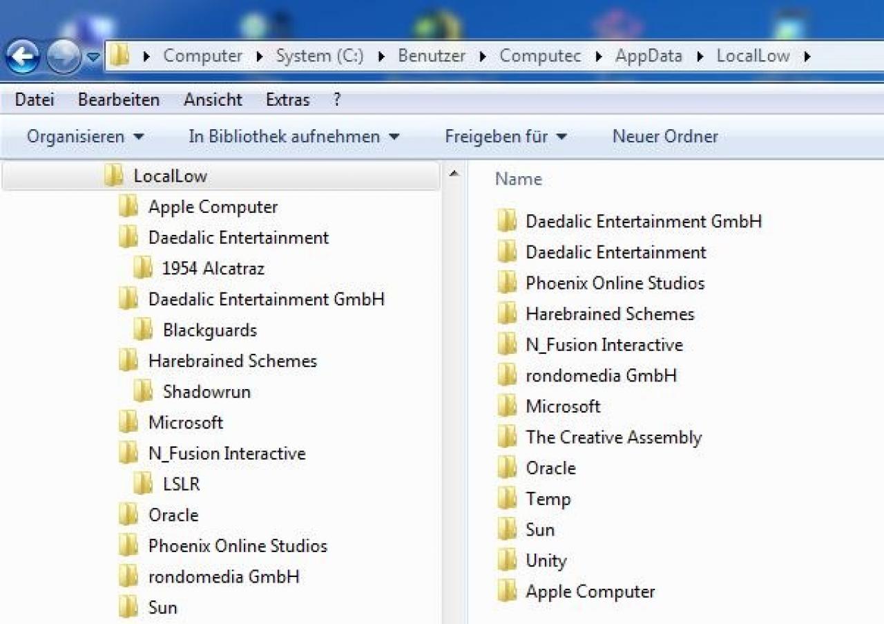Screen dimensions: 884x624
Task: Go forward with the Forward arrow button
Action: 64,57
